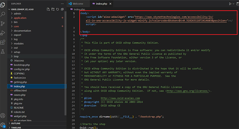239x129 pixels.
Task: Open the Testing flask icon view
Action: pos(3,52)
